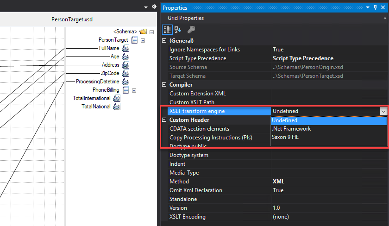Select the ZipCode element node icon
The width and height of the screenshot is (389, 226).
click(x=125, y=73)
